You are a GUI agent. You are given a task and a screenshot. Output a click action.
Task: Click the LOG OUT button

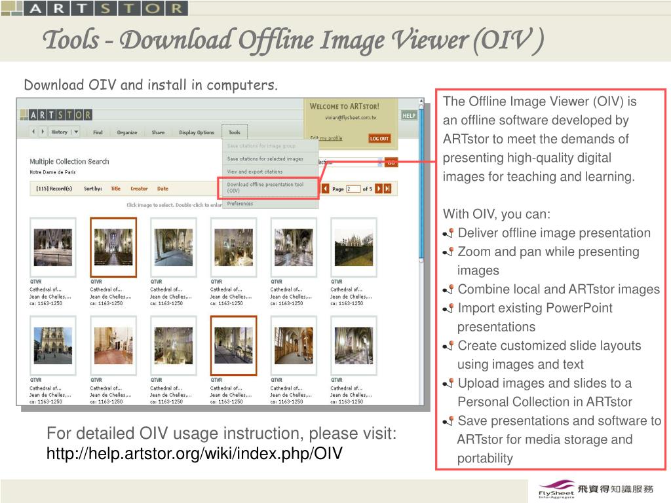click(x=379, y=139)
